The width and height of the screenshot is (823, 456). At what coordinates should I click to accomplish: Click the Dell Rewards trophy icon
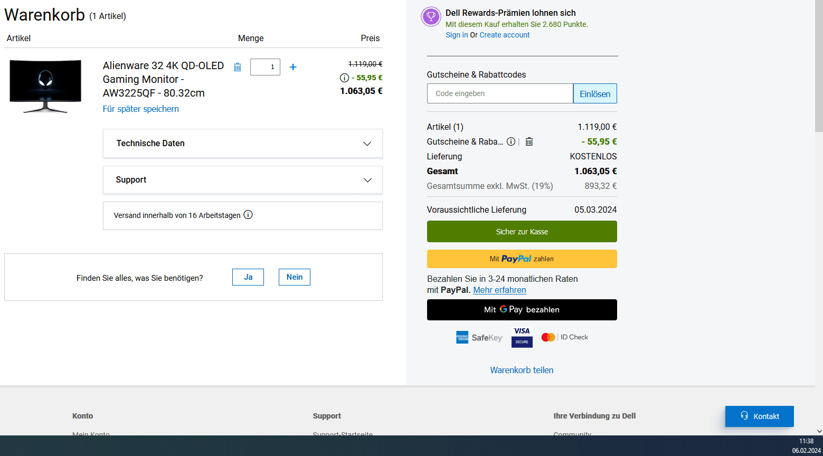click(x=431, y=17)
